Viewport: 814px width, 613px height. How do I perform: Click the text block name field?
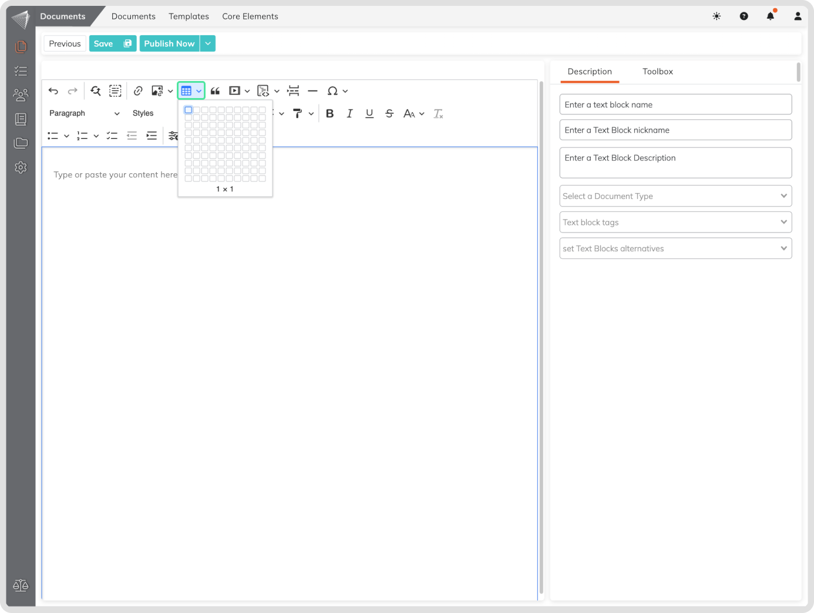pyautogui.click(x=675, y=105)
